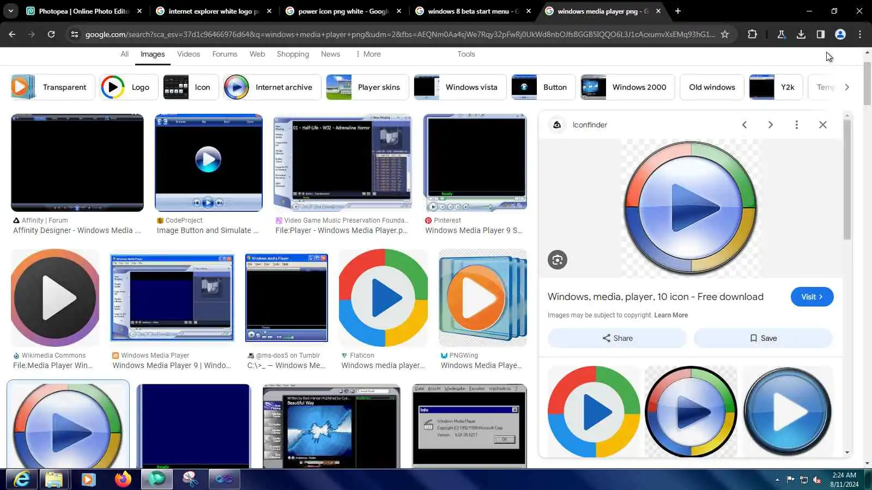Open Chrome tab search dropdown
872x490 pixels.
pyautogui.click(x=11, y=11)
